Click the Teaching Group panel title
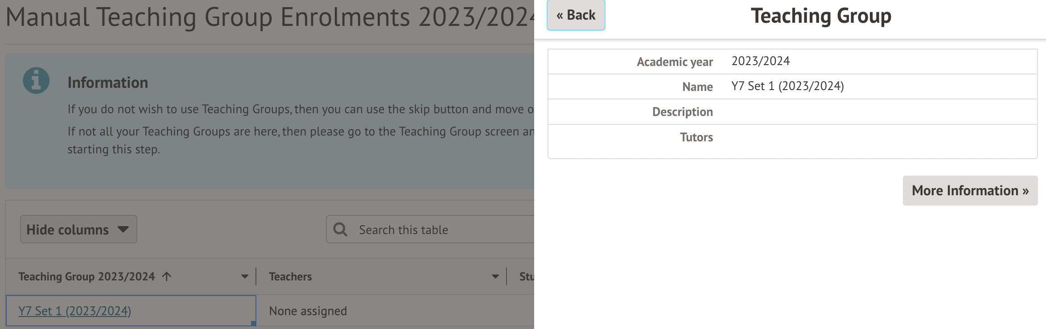 coord(821,16)
